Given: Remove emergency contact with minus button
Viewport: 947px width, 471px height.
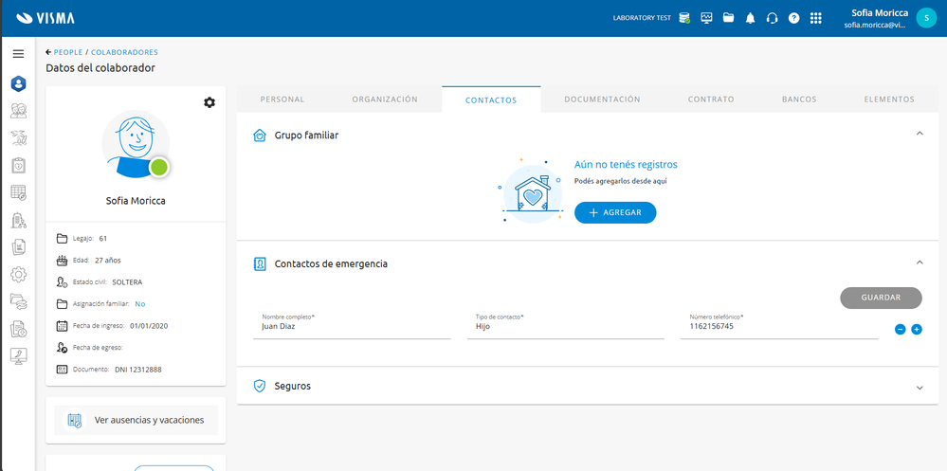Looking at the screenshot, I should click(x=900, y=329).
